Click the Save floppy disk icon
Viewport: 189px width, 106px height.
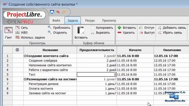click(x=52, y=12)
